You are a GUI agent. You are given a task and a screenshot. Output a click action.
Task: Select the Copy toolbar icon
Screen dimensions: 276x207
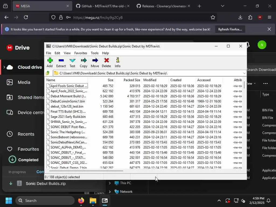[x=84, y=63]
